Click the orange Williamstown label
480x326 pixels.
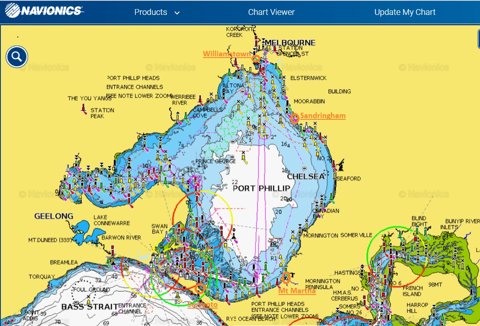227,54
